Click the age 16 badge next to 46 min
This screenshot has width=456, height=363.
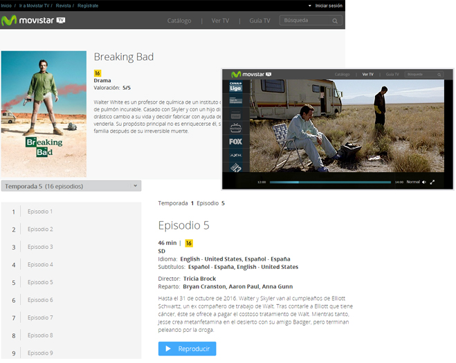pyautogui.click(x=189, y=243)
